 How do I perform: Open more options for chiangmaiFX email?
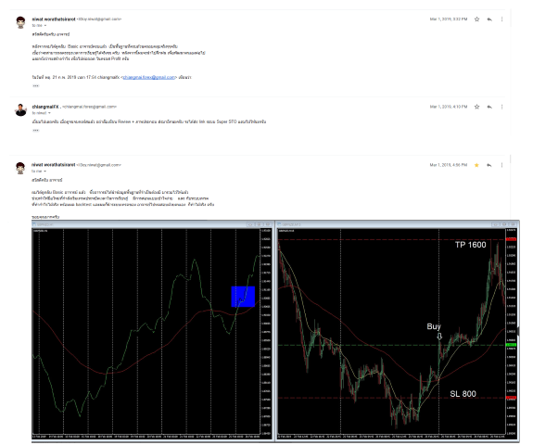pos(501,107)
